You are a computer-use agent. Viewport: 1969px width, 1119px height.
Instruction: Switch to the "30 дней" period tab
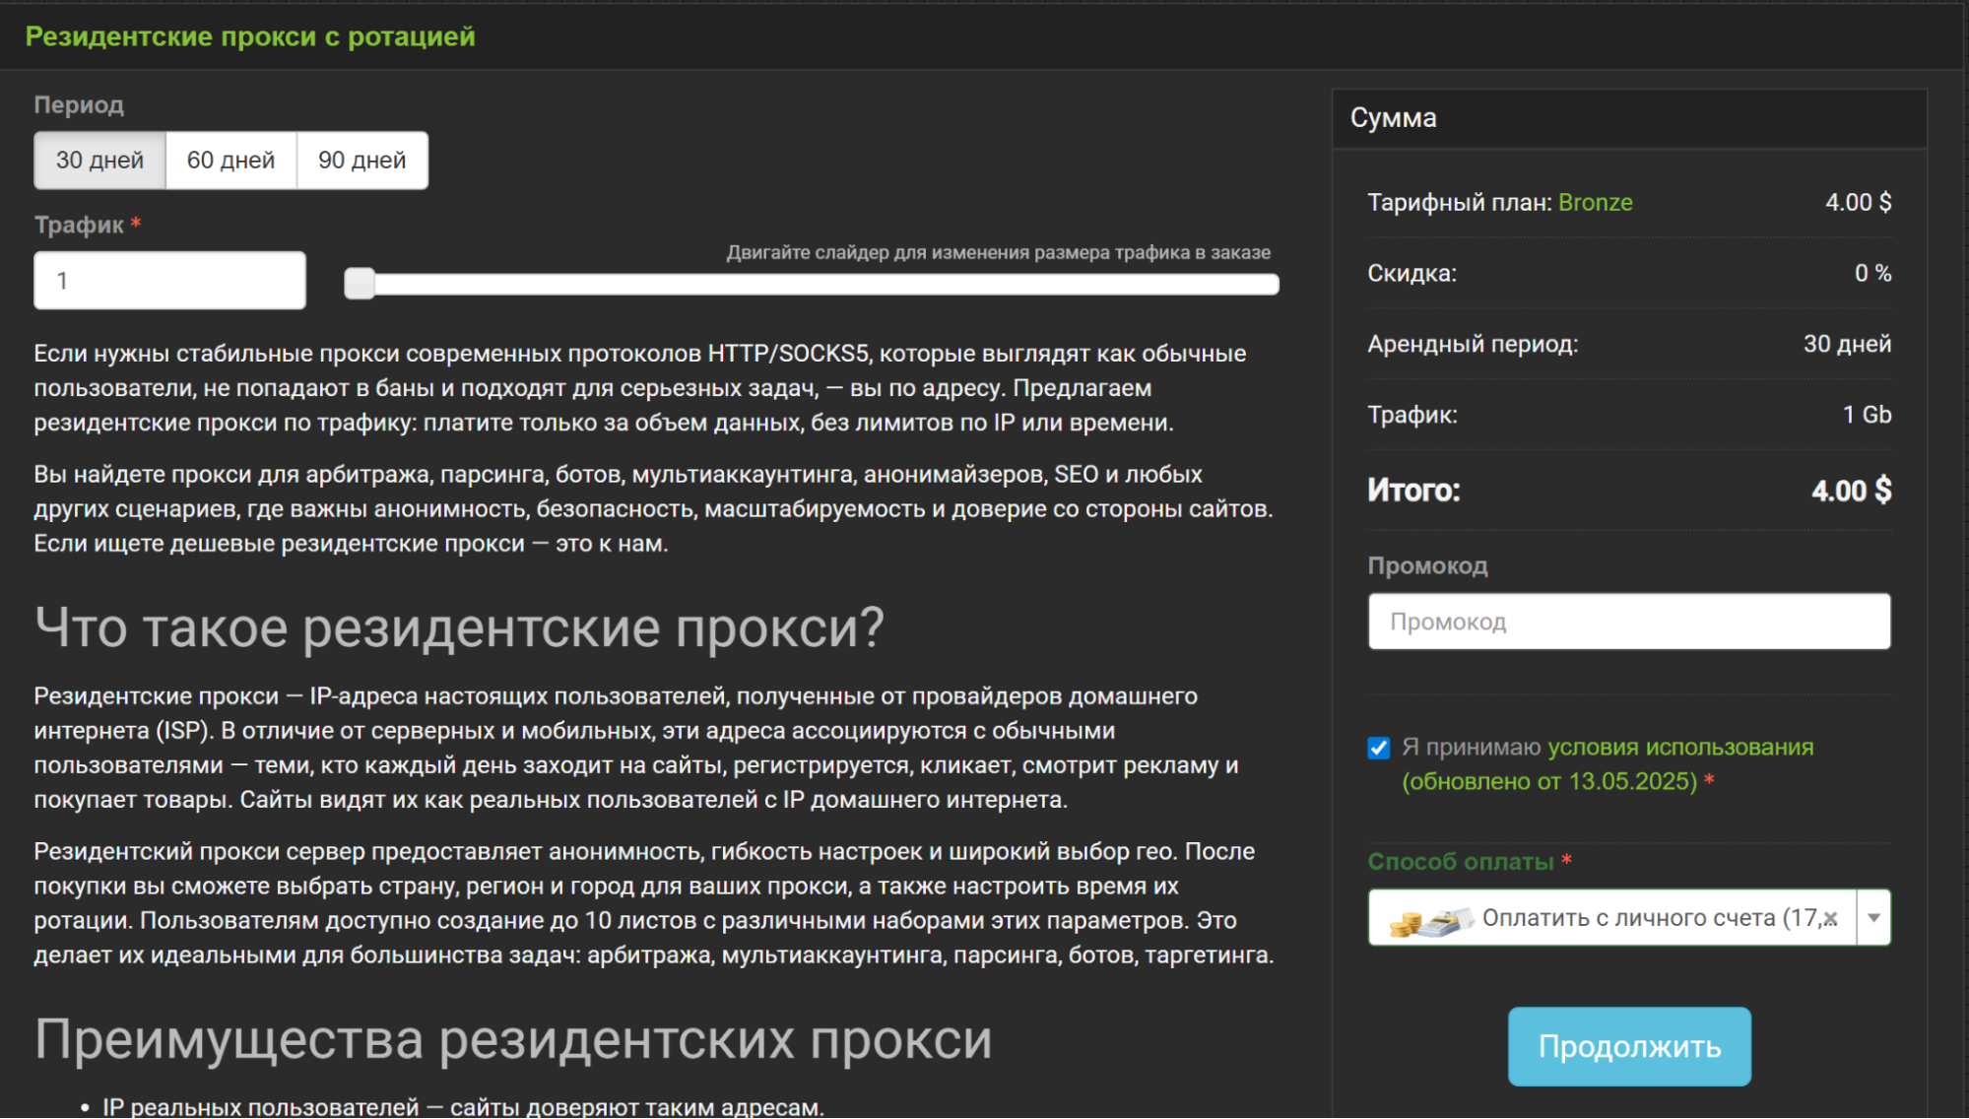pyautogui.click(x=98, y=159)
